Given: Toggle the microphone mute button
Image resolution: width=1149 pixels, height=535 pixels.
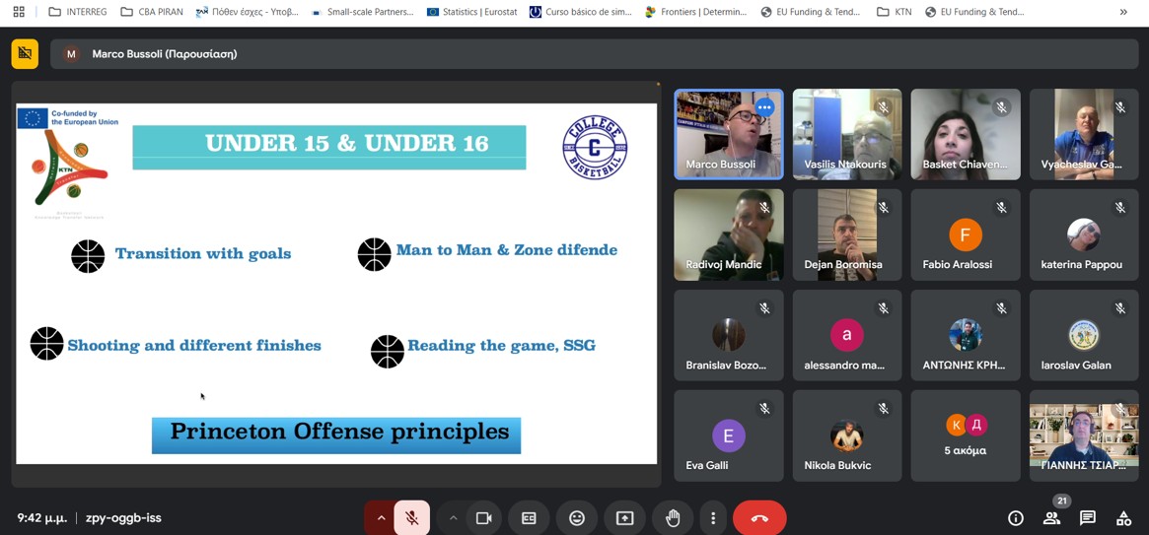Looking at the screenshot, I should click(412, 518).
